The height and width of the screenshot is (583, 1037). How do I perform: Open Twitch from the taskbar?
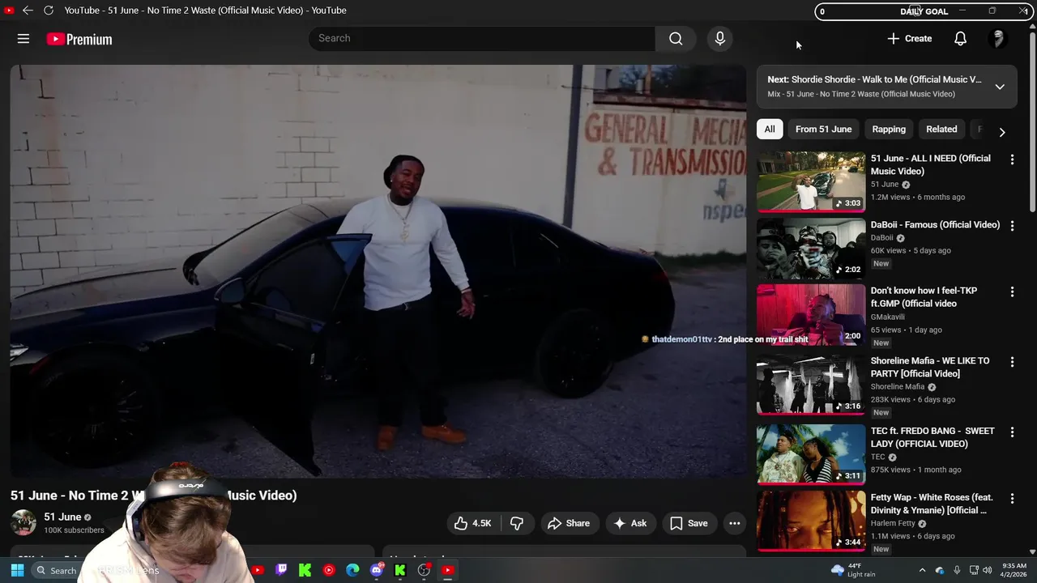tap(281, 570)
